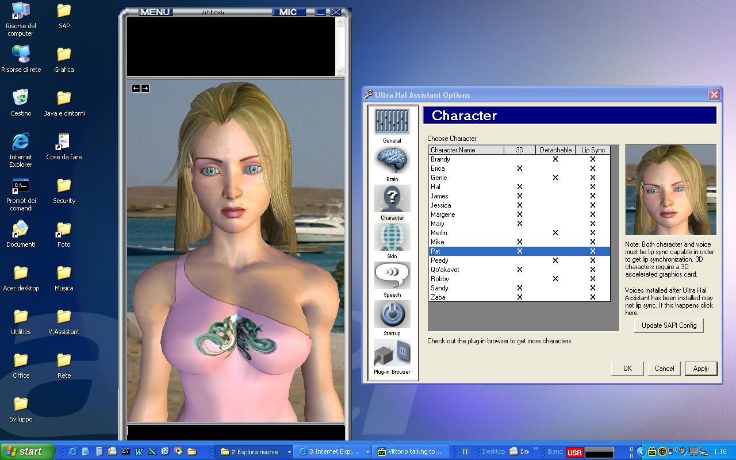The image size is (736, 460).
Task: Open the Brain options section
Action: pos(392,164)
